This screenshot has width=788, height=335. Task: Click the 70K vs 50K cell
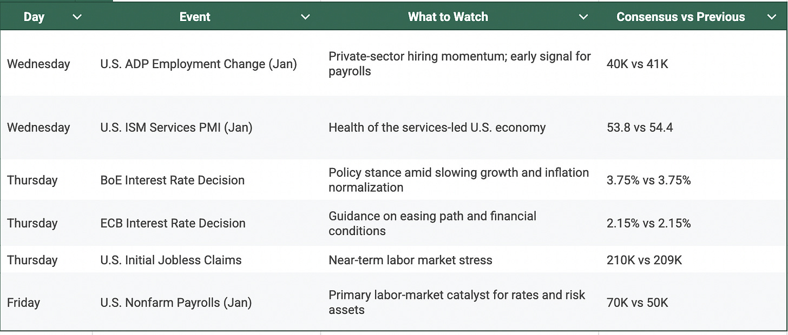[638, 303]
